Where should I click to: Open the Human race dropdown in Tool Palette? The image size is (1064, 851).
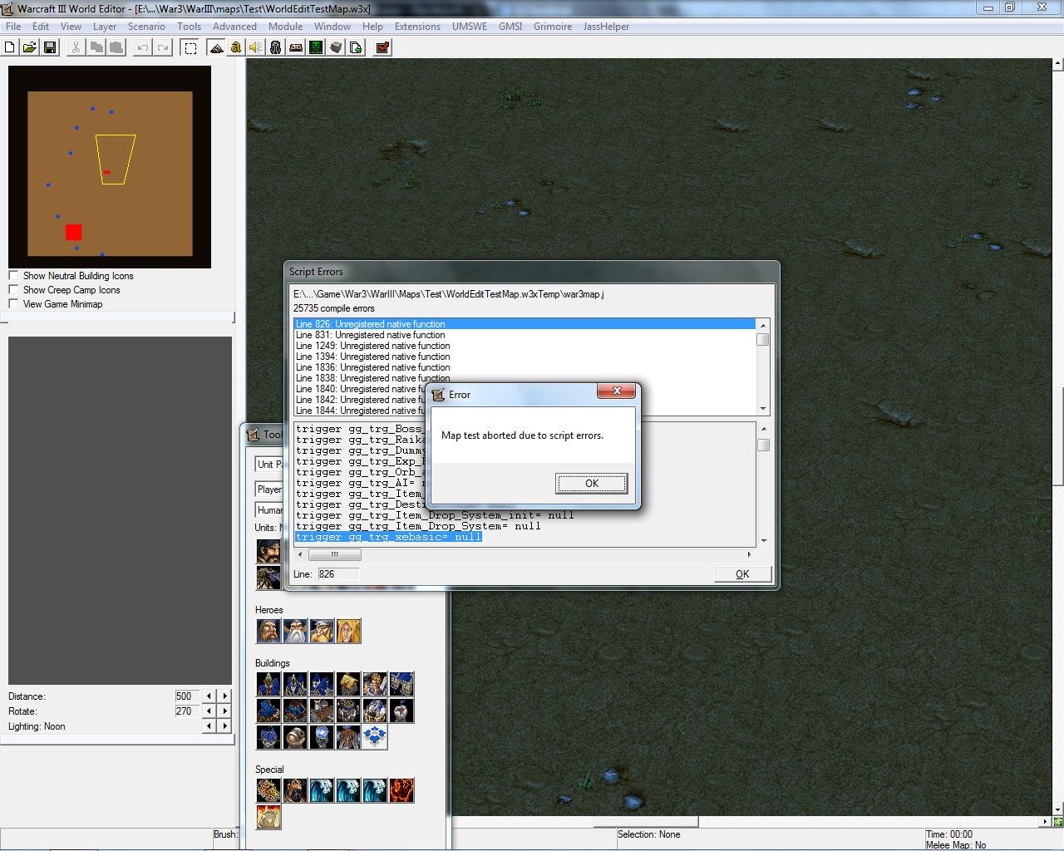[x=269, y=510]
